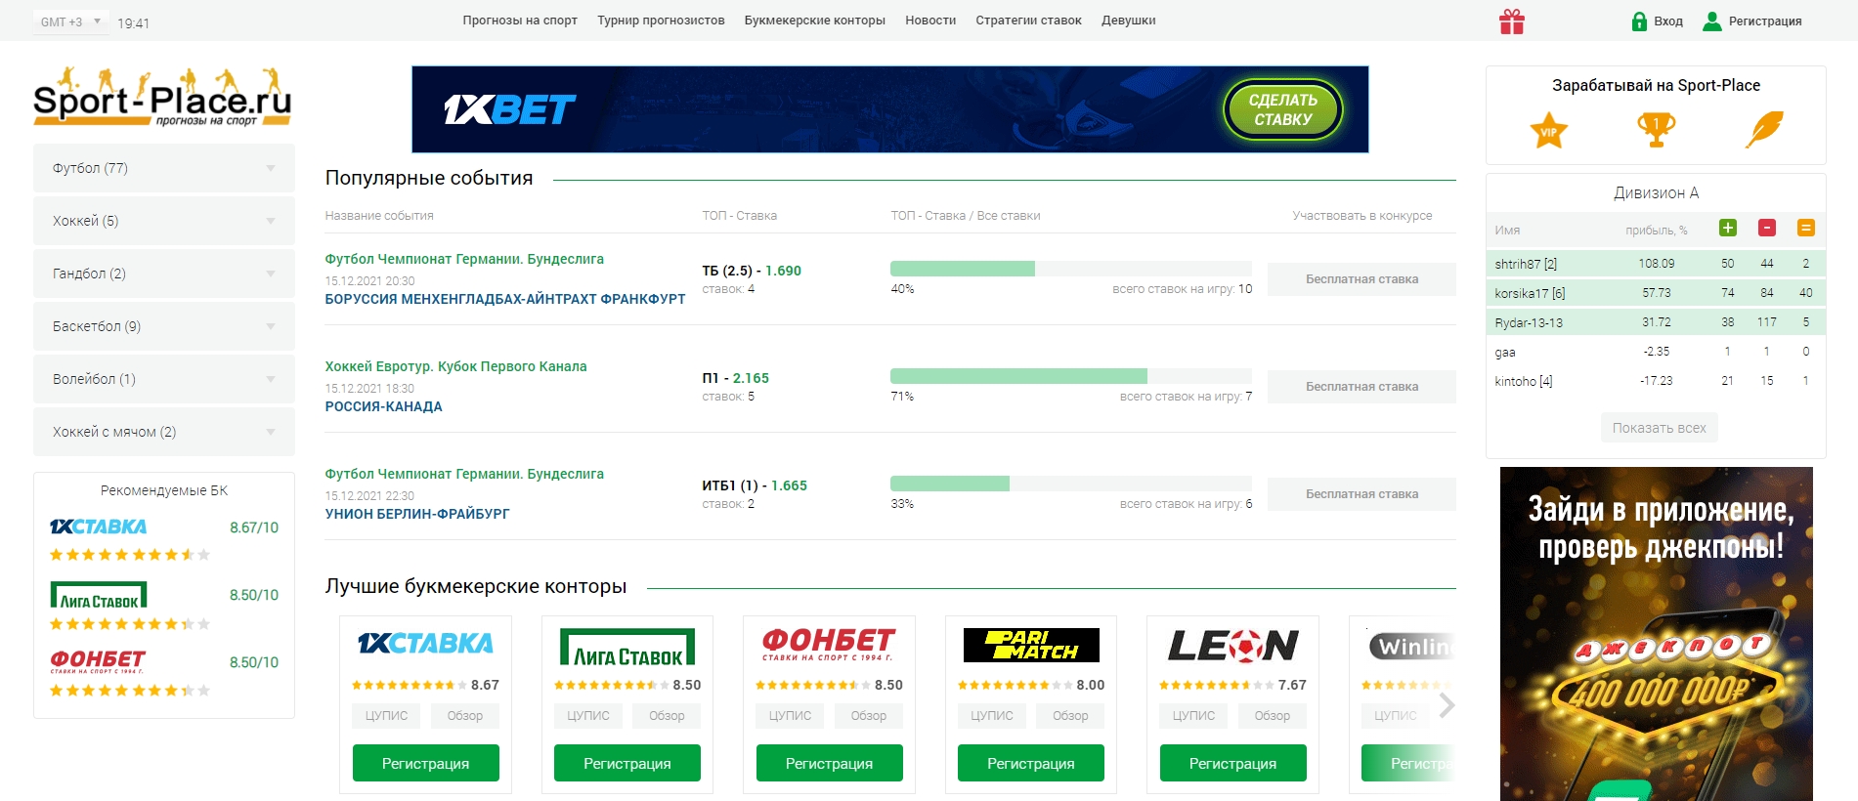Click the 71% bet progress bar
Image resolution: width=1858 pixels, height=801 pixels.
1071,376
